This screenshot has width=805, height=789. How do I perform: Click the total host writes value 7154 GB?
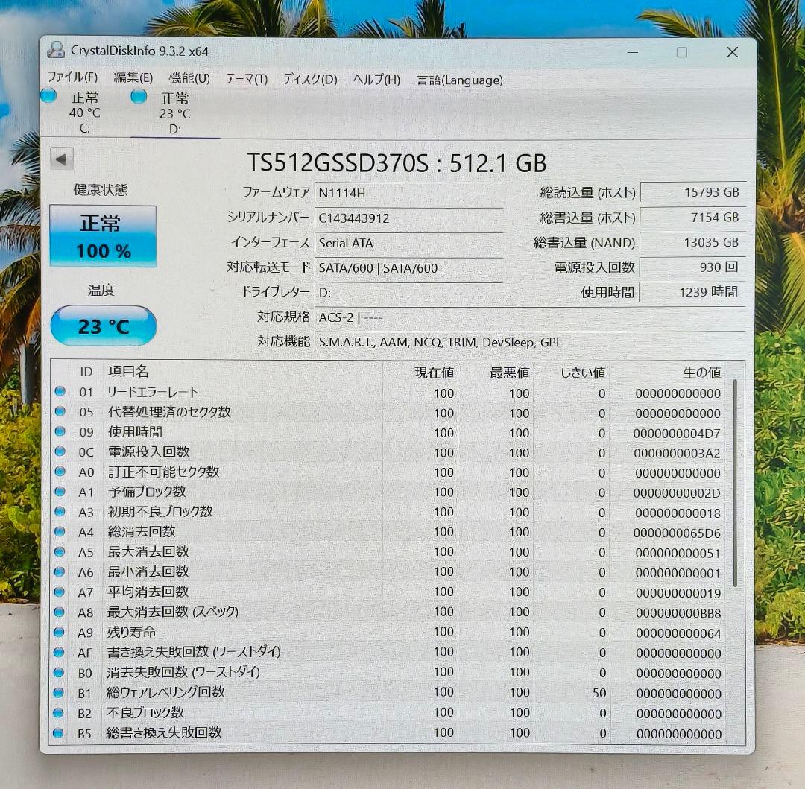pos(693,218)
